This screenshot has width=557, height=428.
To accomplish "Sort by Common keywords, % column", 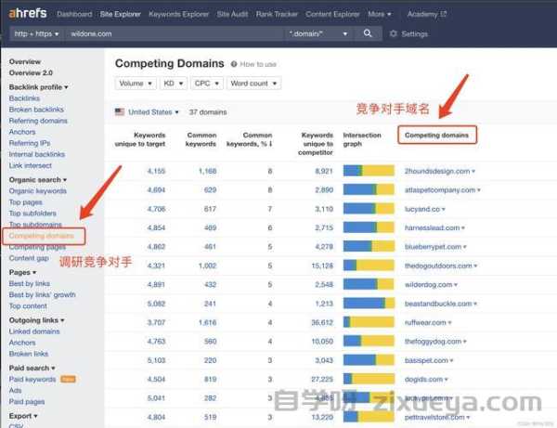I will click(x=250, y=139).
